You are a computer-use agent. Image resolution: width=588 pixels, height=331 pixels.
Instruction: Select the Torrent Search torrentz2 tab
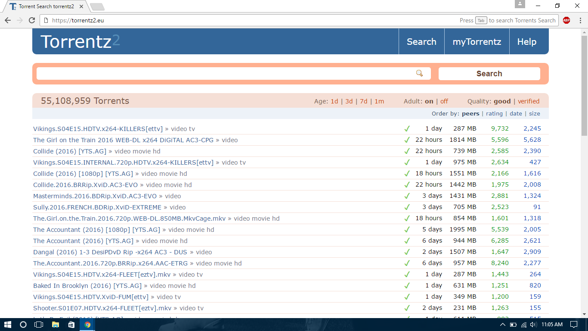pos(46,6)
